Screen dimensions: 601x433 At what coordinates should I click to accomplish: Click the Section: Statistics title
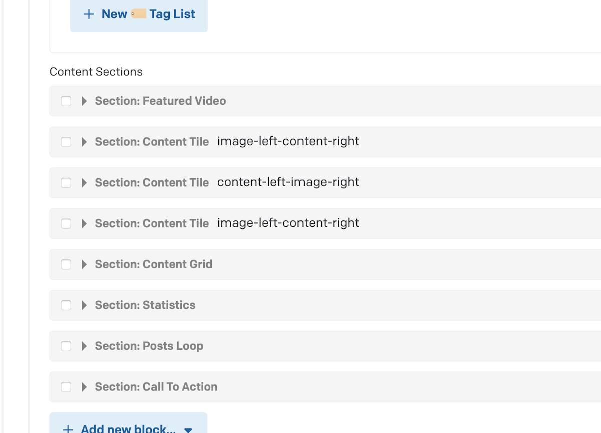[x=145, y=305]
